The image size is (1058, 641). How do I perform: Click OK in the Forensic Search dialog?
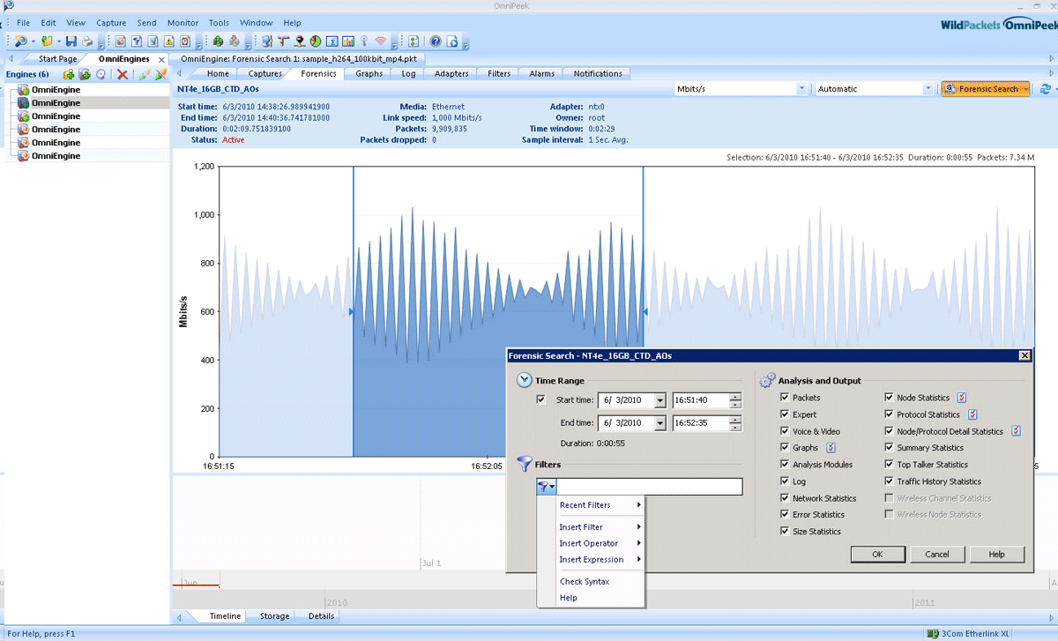(x=877, y=555)
